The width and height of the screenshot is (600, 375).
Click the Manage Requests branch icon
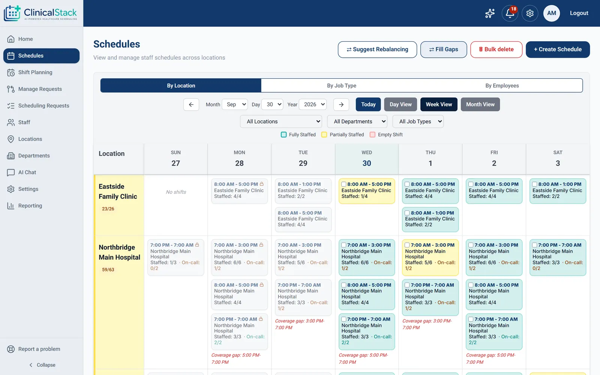[x=11, y=89]
